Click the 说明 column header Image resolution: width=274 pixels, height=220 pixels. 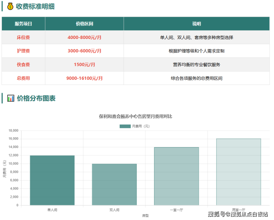[x=196, y=24]
